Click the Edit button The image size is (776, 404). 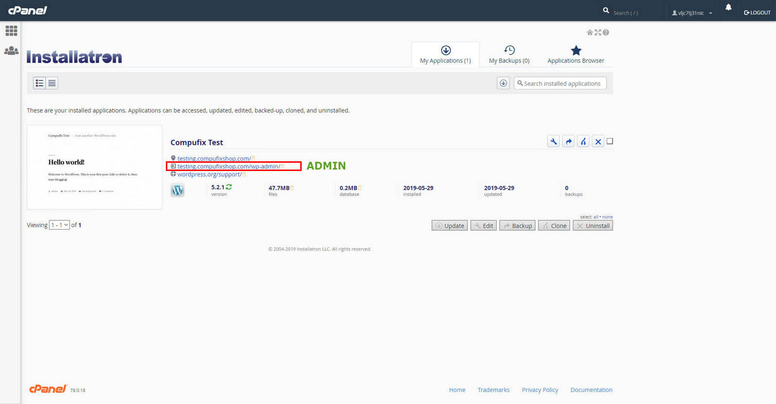point(484,226)
